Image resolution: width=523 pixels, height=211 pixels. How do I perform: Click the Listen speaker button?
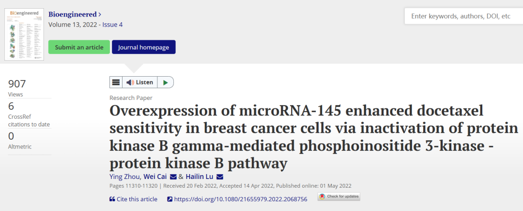[140, 82]
